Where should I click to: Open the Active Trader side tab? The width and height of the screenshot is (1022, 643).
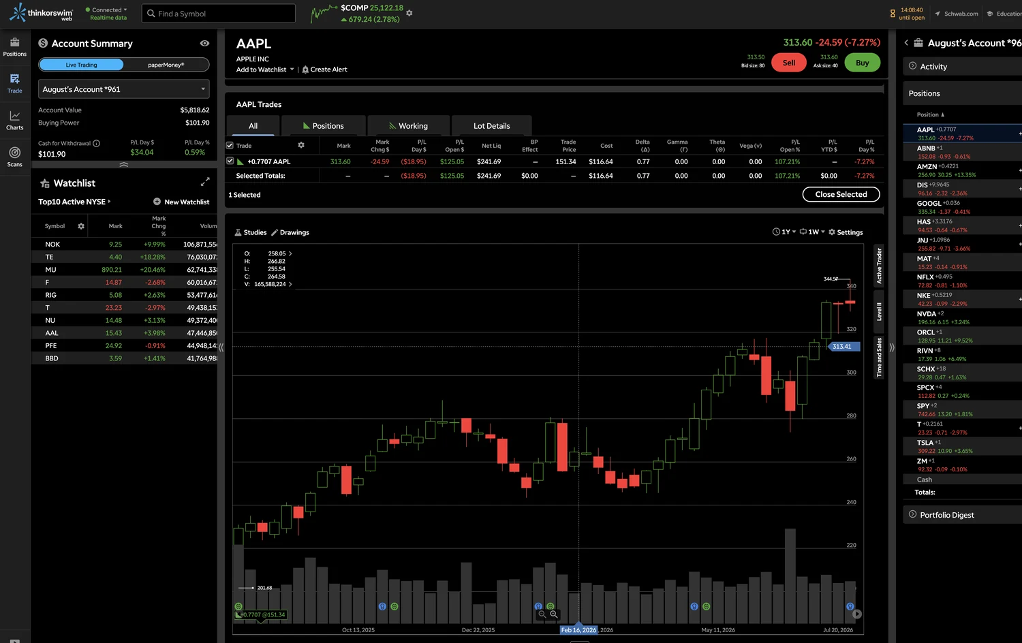click(x=879, y=266)
